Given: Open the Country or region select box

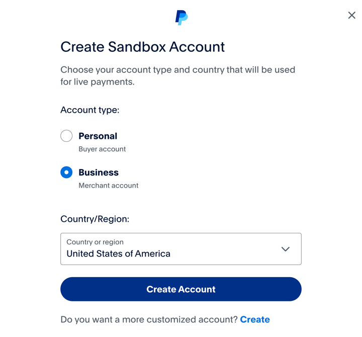Looking at the screenshot, I should [181, 249].
